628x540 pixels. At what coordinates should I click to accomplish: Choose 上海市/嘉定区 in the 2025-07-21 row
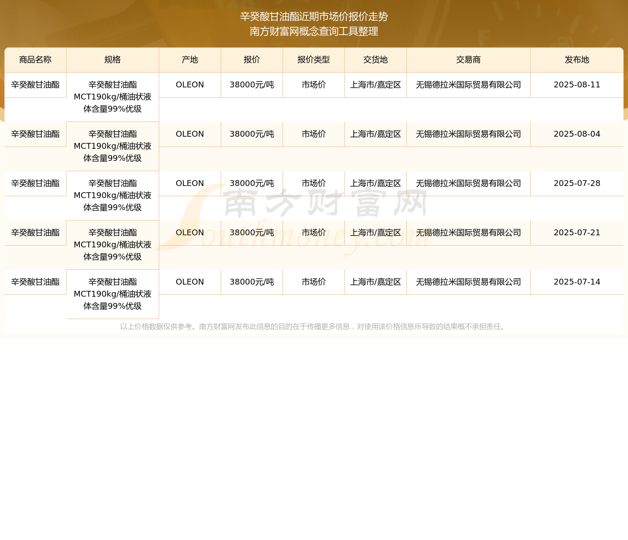pyautogui.click(x=376, y=233)
